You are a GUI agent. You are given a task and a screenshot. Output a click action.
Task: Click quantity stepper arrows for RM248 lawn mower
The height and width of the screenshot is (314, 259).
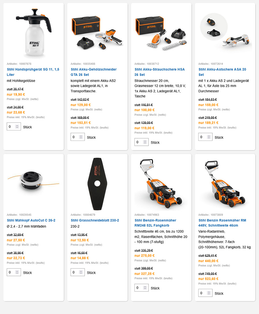[145, 287]
